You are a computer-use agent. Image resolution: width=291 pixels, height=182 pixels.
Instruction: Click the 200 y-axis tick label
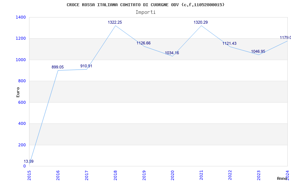[22, 145]
